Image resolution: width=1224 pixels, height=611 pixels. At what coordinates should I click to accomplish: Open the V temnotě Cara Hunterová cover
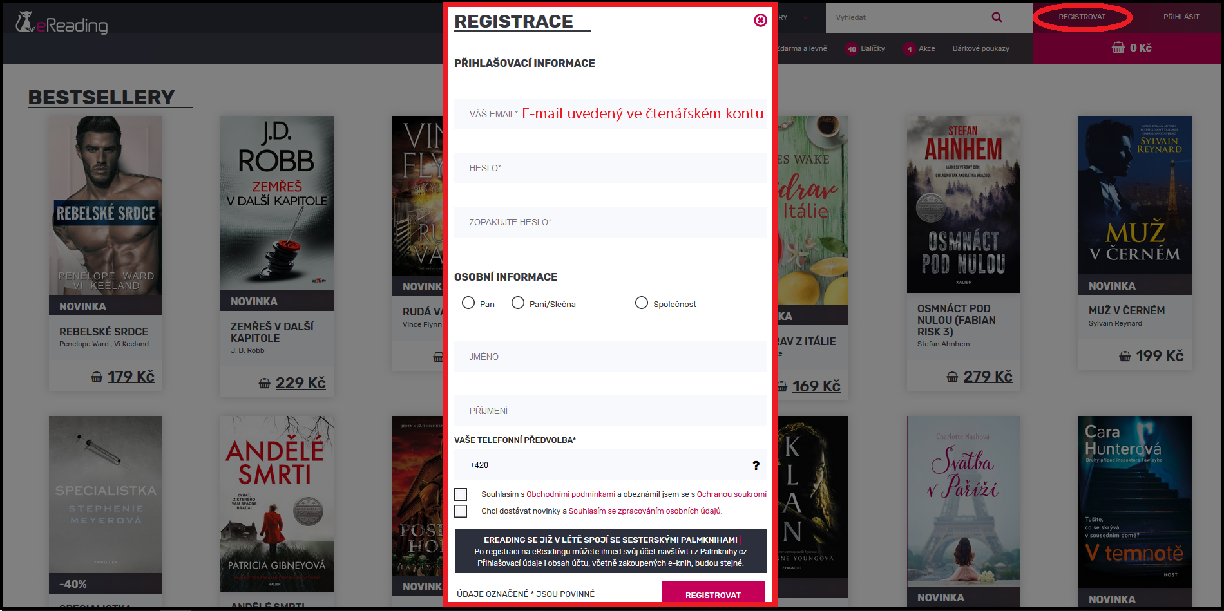pyautogui.click(x=1135, y=502)
